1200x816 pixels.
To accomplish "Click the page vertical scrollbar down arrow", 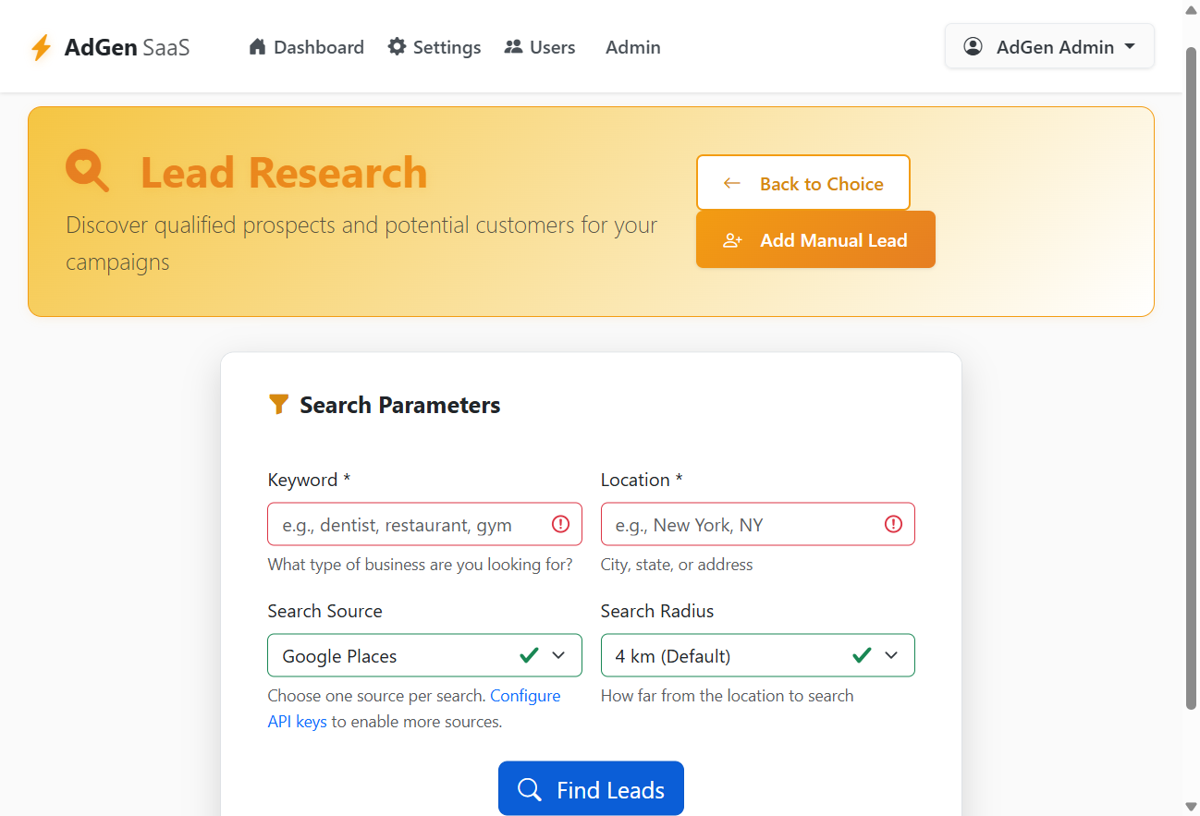I will tap(1191, 807).
